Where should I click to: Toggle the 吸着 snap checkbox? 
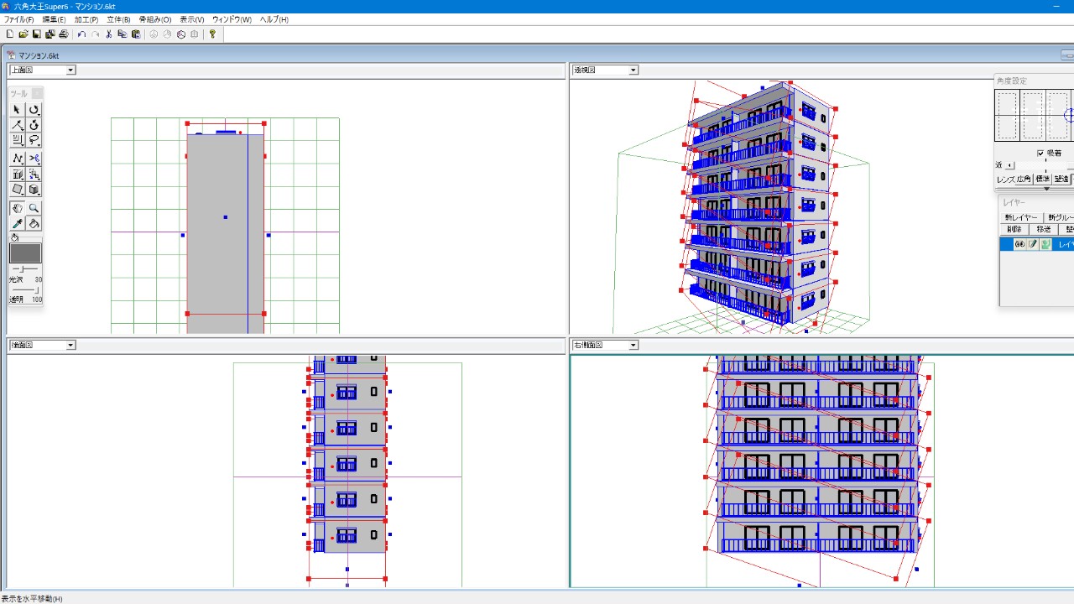[x=1040, y=154]
